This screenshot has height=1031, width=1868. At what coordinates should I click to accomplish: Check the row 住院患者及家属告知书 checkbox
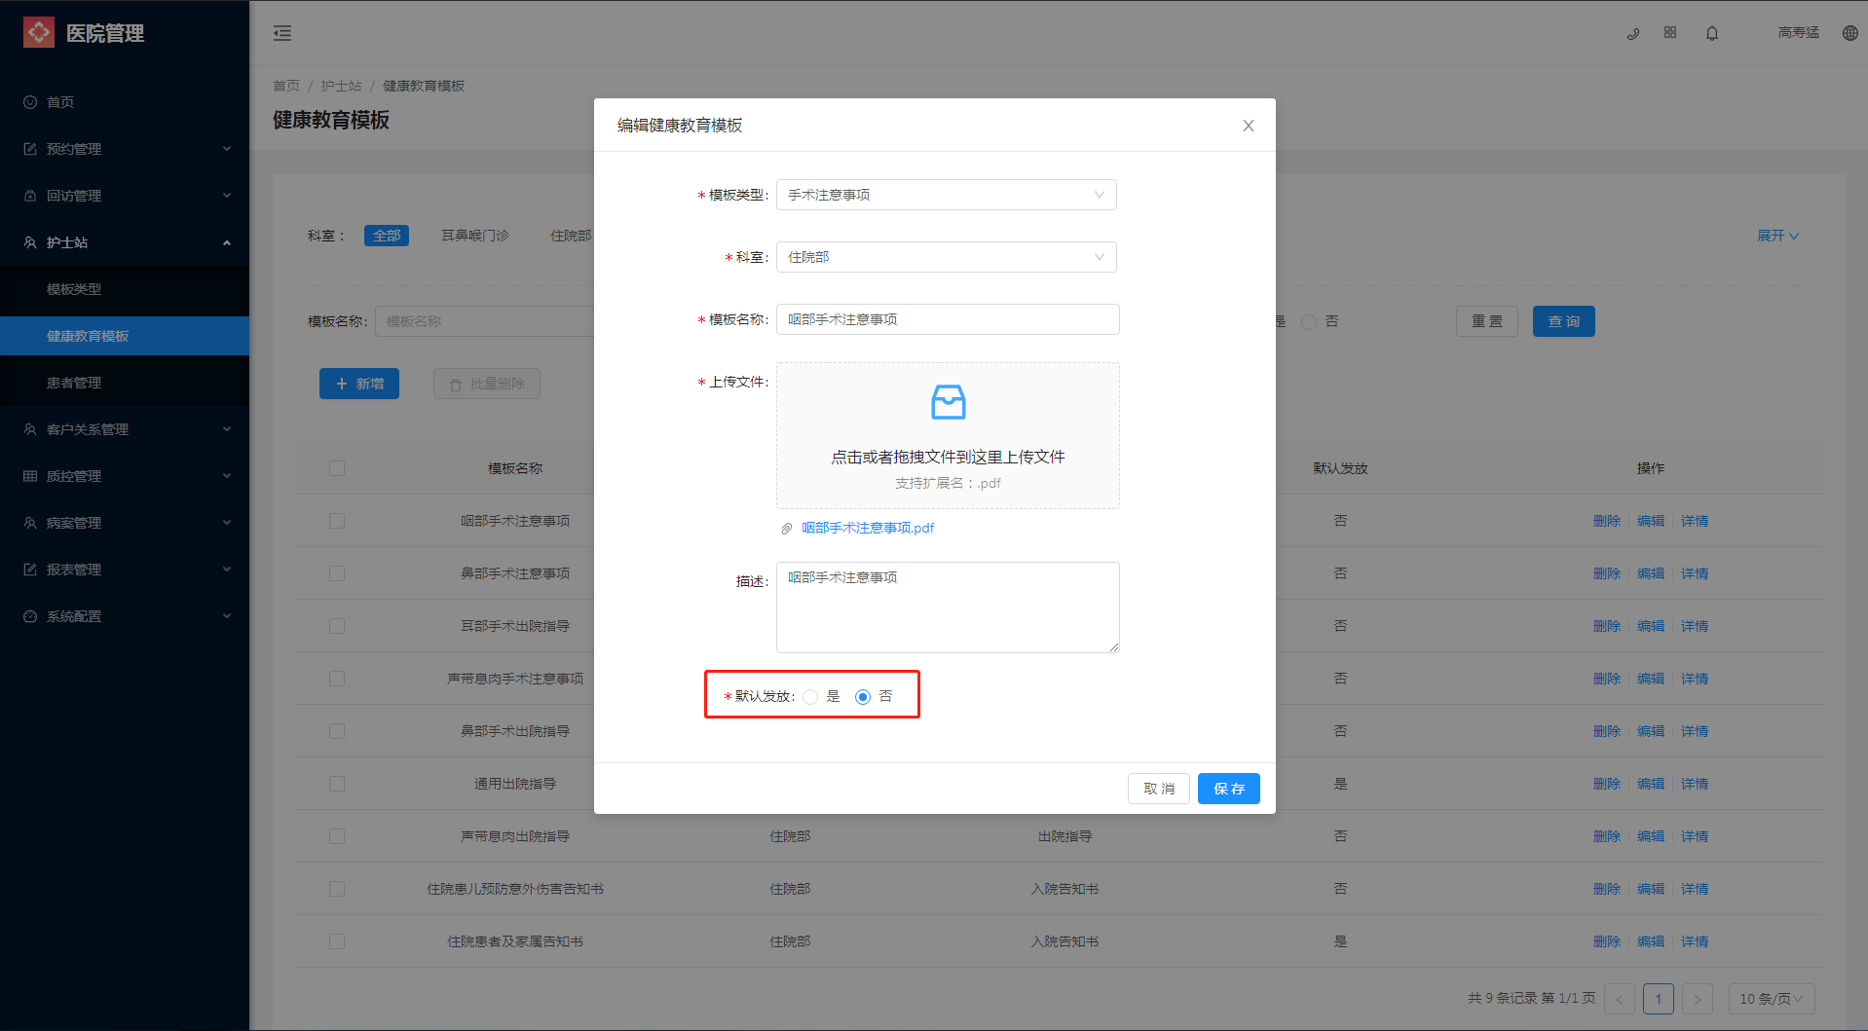click(x=337, y=941)
